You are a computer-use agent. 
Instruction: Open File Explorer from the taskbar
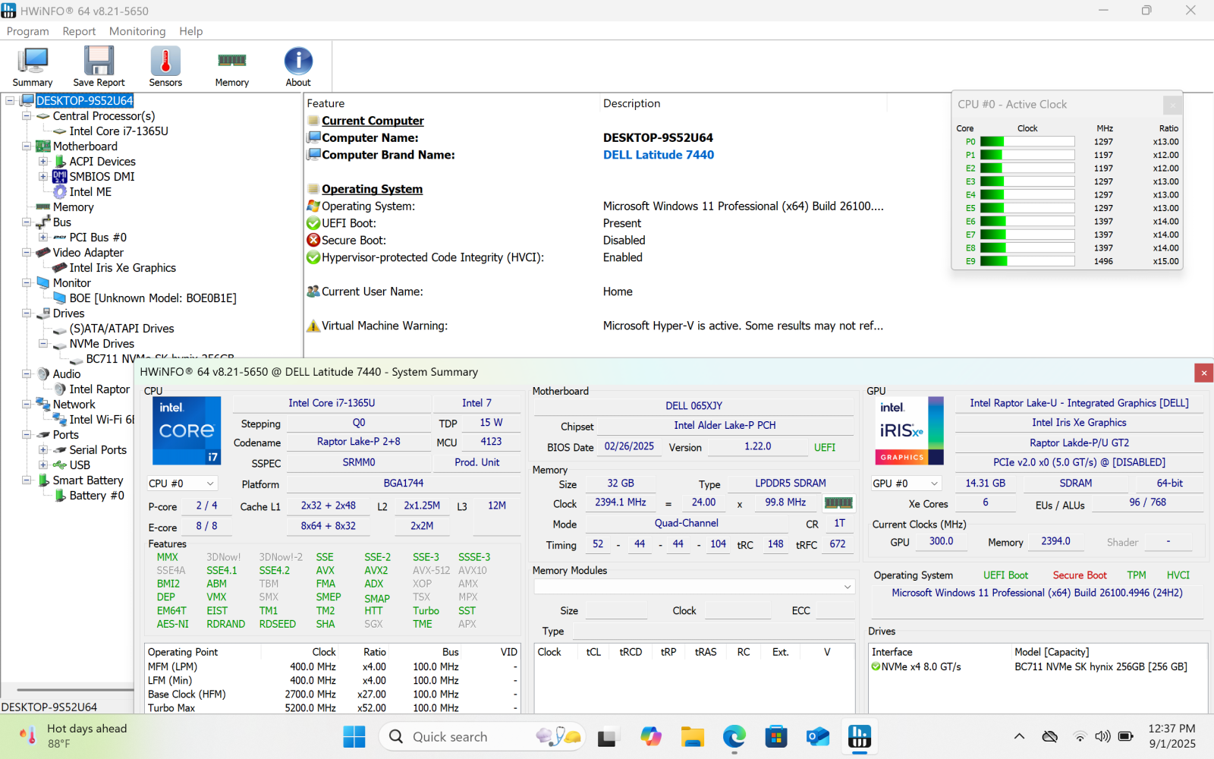point(692,736)
